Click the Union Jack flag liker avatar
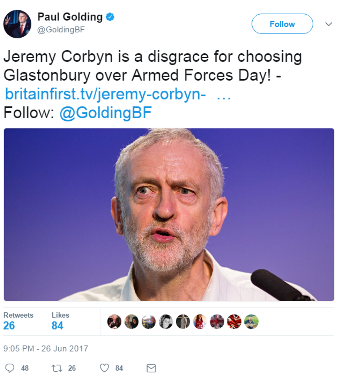 (234, 321)
